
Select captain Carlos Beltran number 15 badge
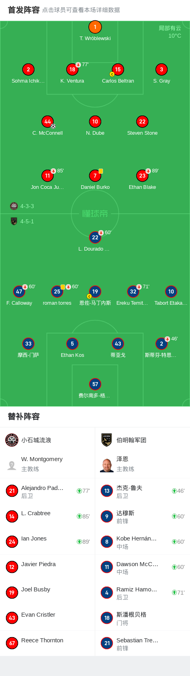click(118, 69)
